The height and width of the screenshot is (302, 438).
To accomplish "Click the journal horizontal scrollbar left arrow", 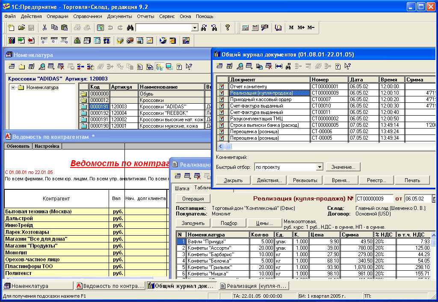I will [220, 146].
